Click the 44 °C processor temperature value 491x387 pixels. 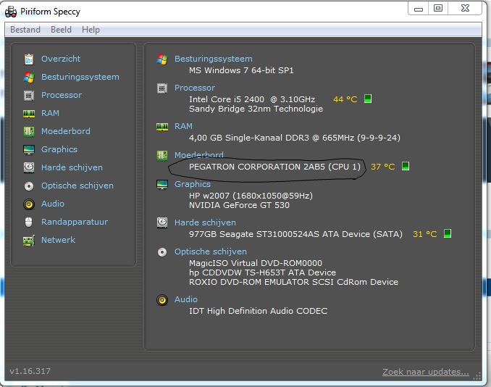[x=345, y=99]
